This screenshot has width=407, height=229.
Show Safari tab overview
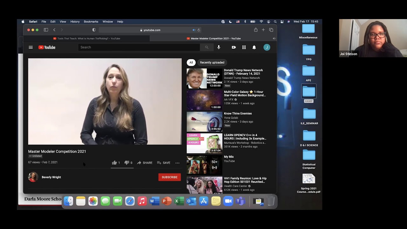[271, 30]
